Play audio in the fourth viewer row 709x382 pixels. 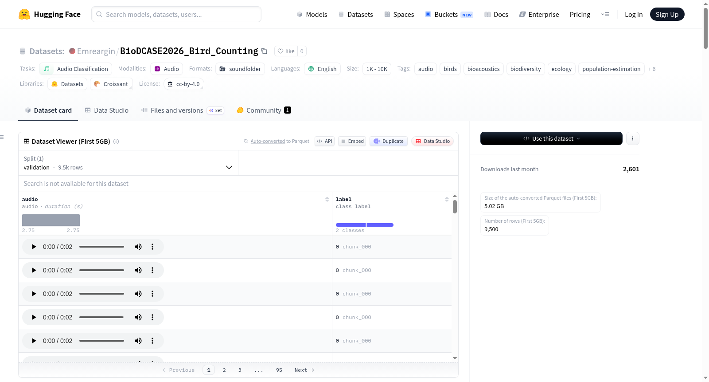[34, 317]
